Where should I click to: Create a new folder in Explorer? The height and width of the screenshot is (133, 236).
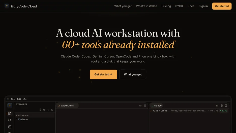[x=44, y=110]
